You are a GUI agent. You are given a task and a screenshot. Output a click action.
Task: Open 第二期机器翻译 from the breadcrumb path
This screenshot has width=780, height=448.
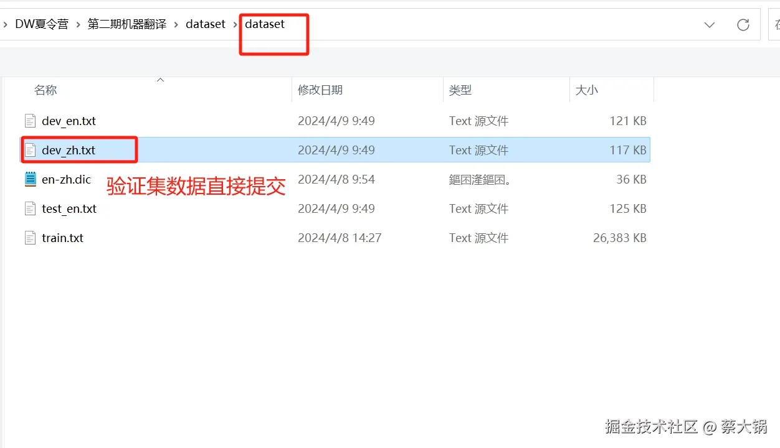pyautogui.click(x=126, y=24)
